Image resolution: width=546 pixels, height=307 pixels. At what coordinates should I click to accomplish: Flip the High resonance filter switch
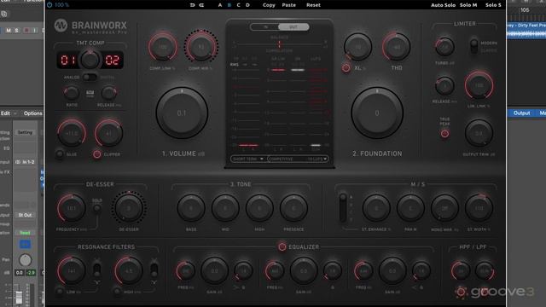[154, 270]
